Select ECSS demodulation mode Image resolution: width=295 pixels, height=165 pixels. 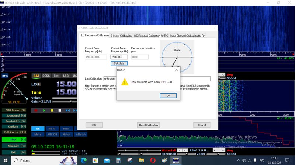pyautogui.click(x=46, y=76)
